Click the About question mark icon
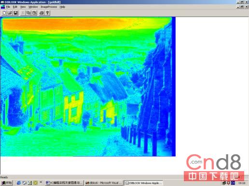Screen dimensions: 249x186 pyautogui.click(x=47, y=13)
